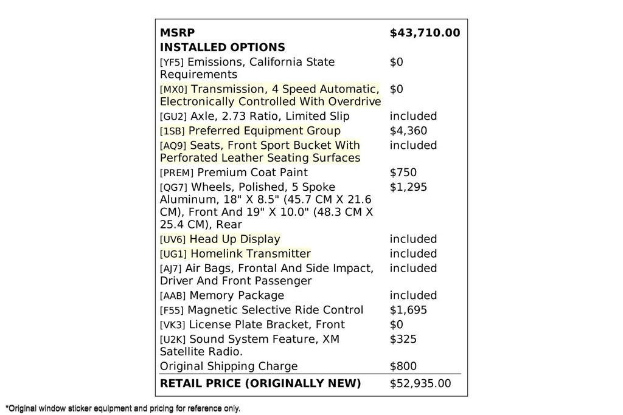The width and height of the screenshot is (623, 415).
Task: Select the GU2 Axle Limited Slip row
Action: click(254, 116)
